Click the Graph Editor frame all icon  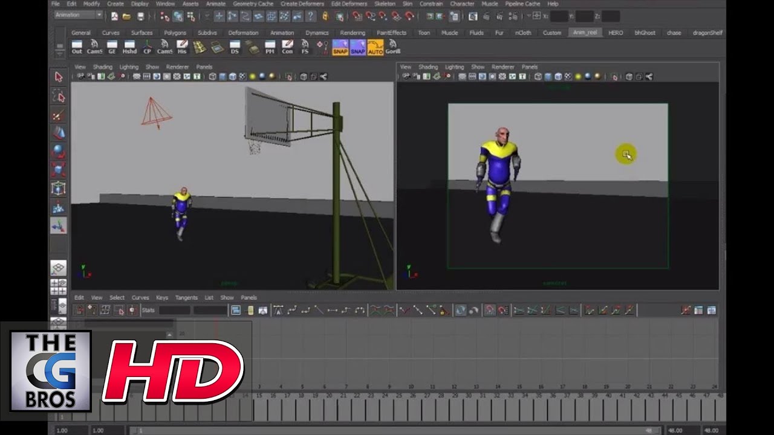236,310
